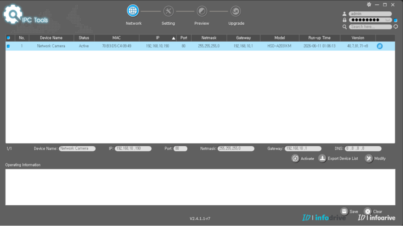
Task: Open the Preview step icon
Action: [x=202, y=11]
